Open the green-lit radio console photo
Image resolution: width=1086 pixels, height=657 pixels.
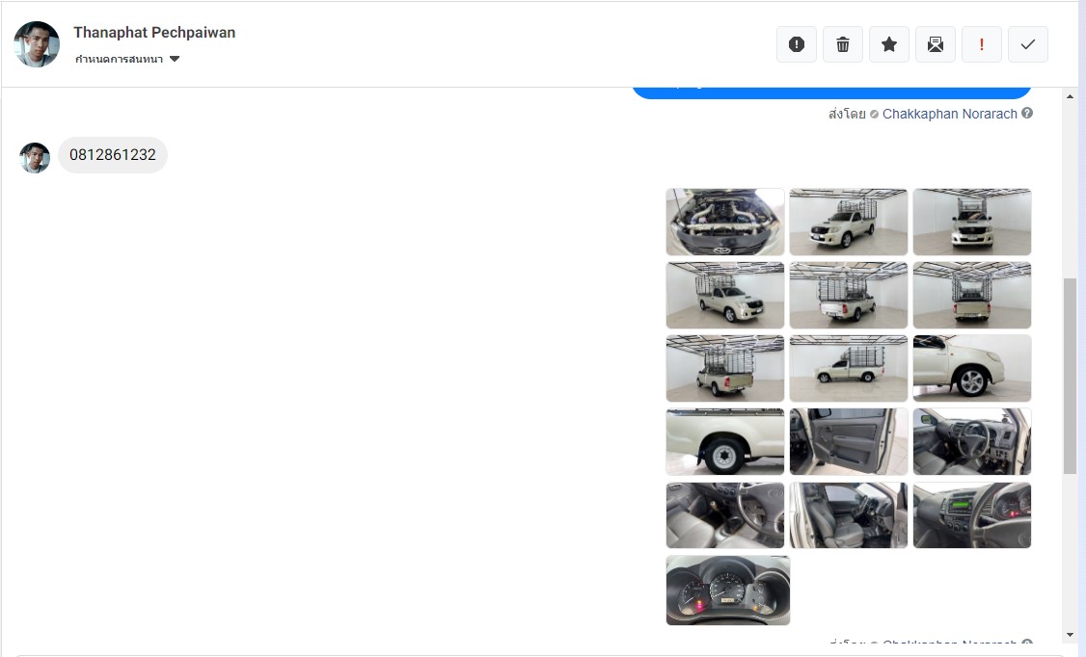click(971, 514)
